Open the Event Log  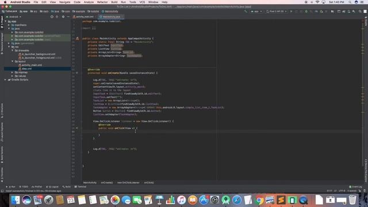355,187
